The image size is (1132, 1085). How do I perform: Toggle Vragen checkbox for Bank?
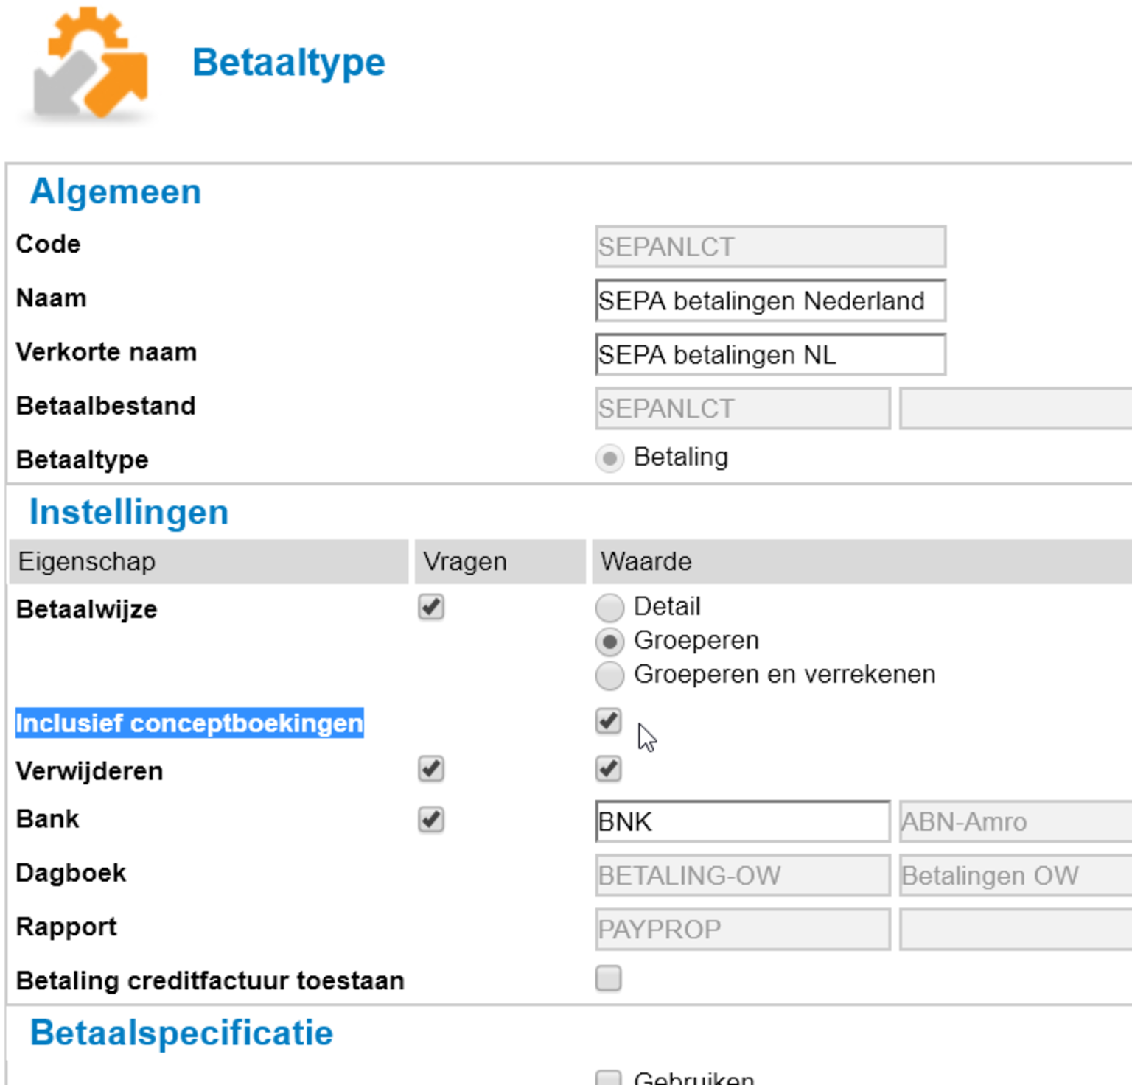click(431, 820)
